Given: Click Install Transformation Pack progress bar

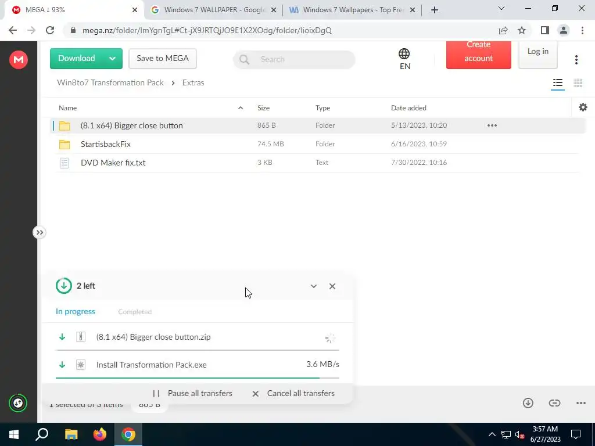Looking at the screenshot, I should point(198,378).
